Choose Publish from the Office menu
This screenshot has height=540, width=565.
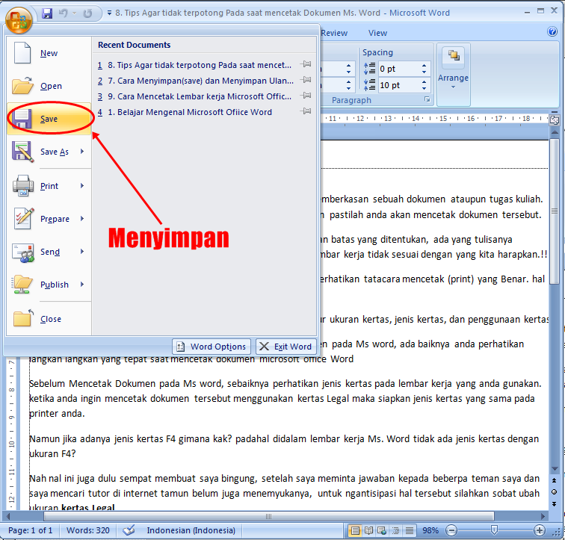tap(49, 285)
